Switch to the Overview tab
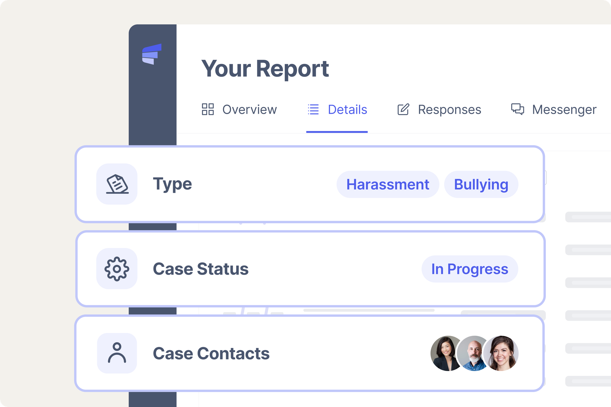611x407 pixels. click(250, 110)
